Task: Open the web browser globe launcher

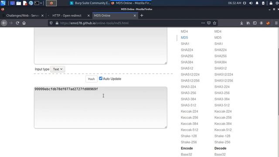Action: (31, 3)
